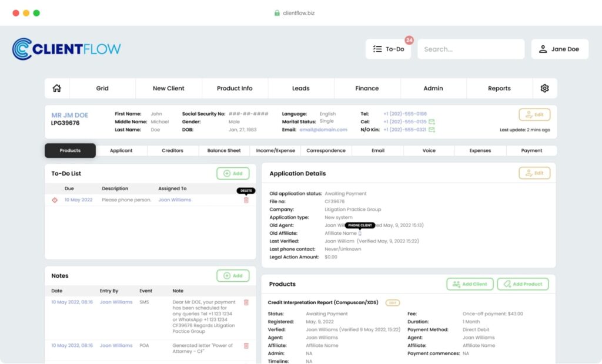Open the Jane Doe user menu
This screenshot has height=364, width=602.
(560, 49)
